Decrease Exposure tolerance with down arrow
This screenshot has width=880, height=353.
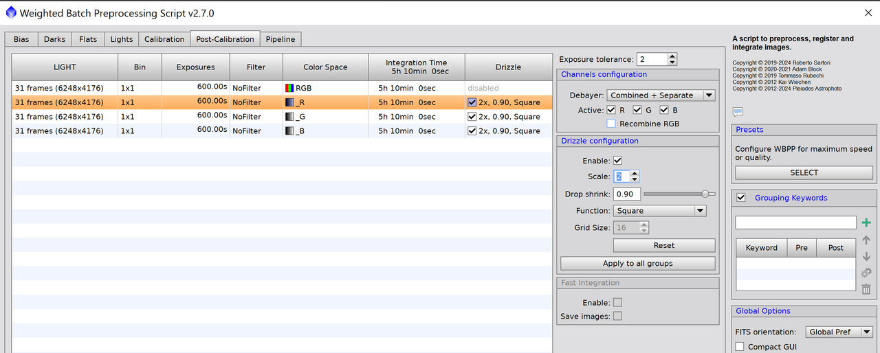[672, 62]
